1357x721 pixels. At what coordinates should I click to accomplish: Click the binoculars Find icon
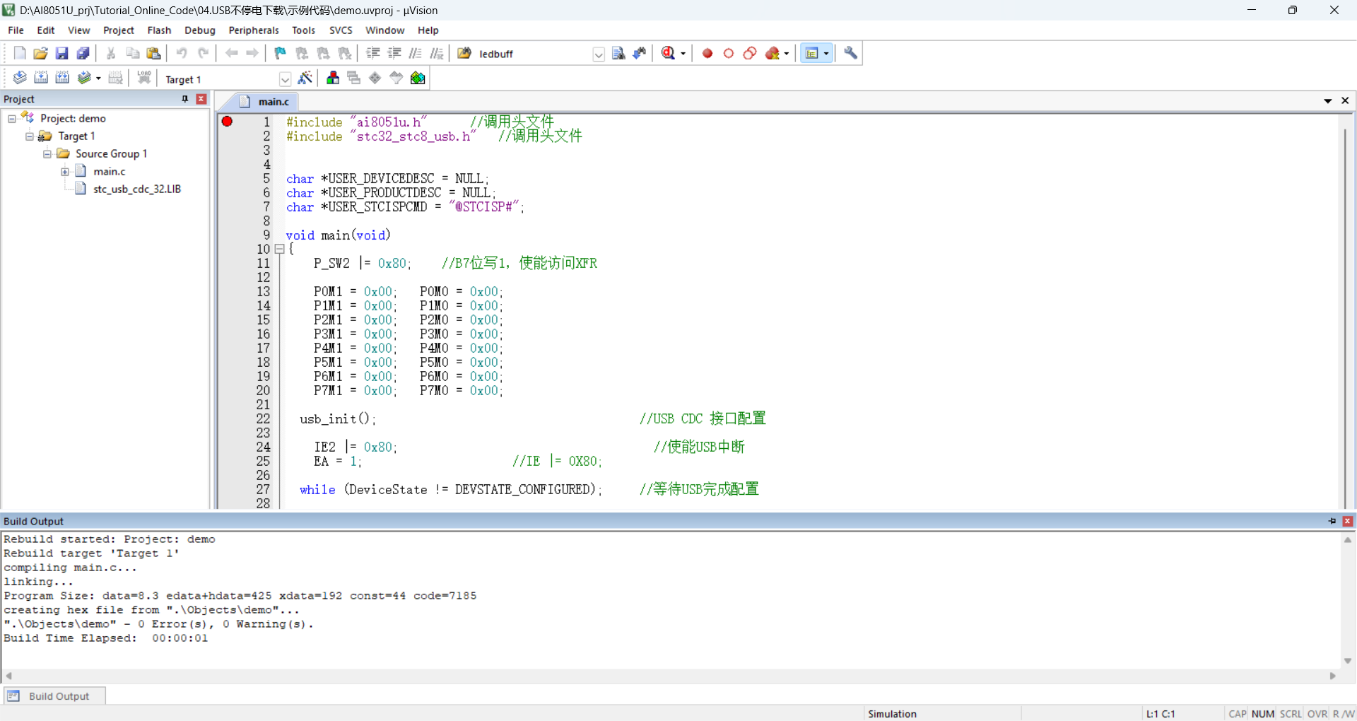(x=618, y=53)
